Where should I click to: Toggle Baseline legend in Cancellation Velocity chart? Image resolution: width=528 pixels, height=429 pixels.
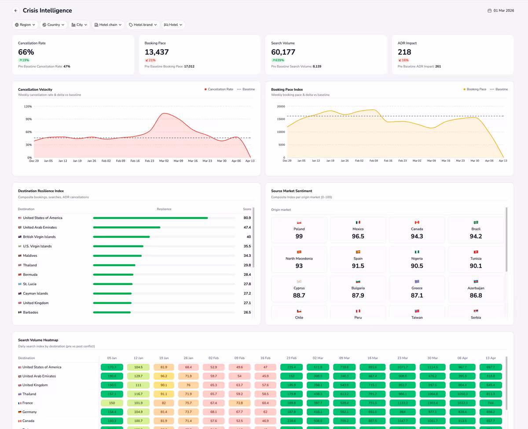pos(246,89)
